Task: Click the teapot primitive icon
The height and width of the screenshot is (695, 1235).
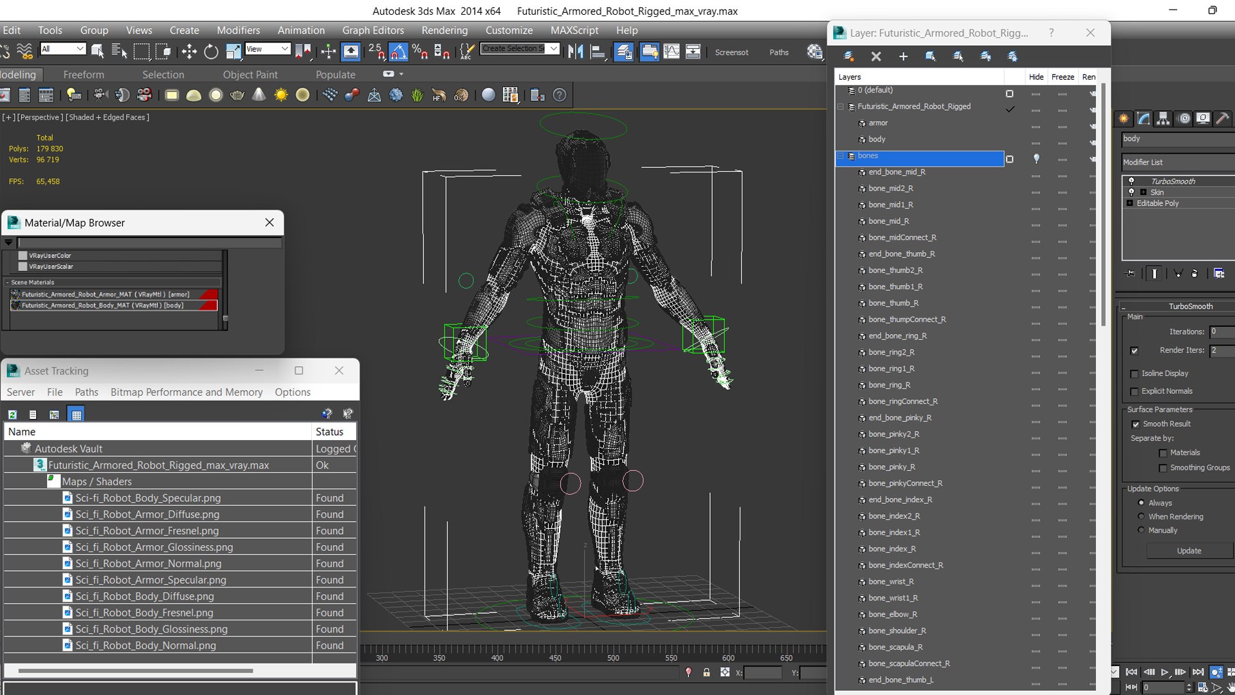Action: [x=237, y=95]
